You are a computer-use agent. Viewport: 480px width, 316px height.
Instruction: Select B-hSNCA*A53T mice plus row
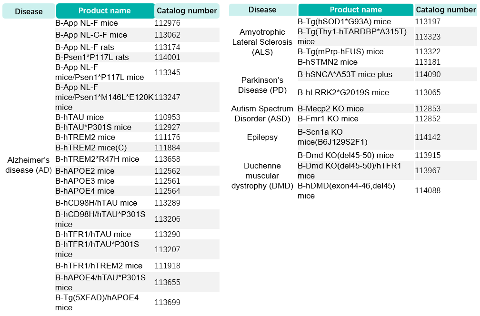tap(387, 74)
